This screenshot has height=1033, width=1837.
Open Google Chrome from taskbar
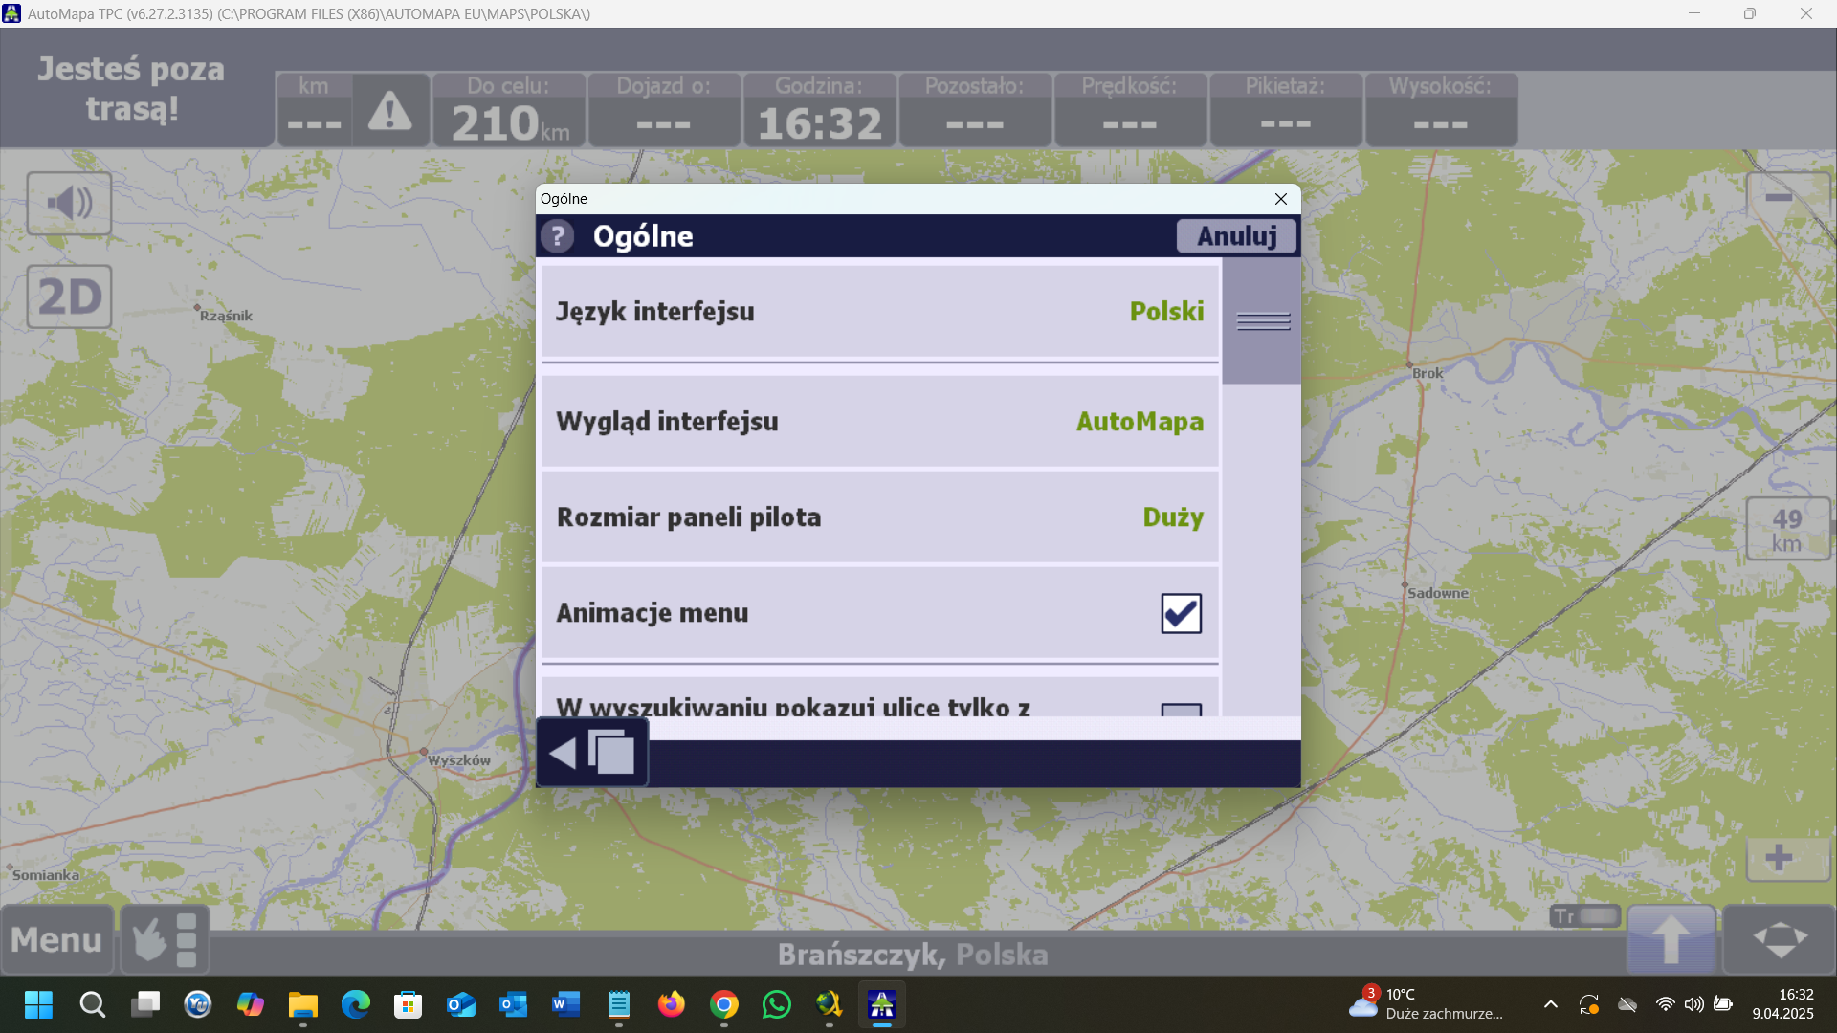(724, 1004)
